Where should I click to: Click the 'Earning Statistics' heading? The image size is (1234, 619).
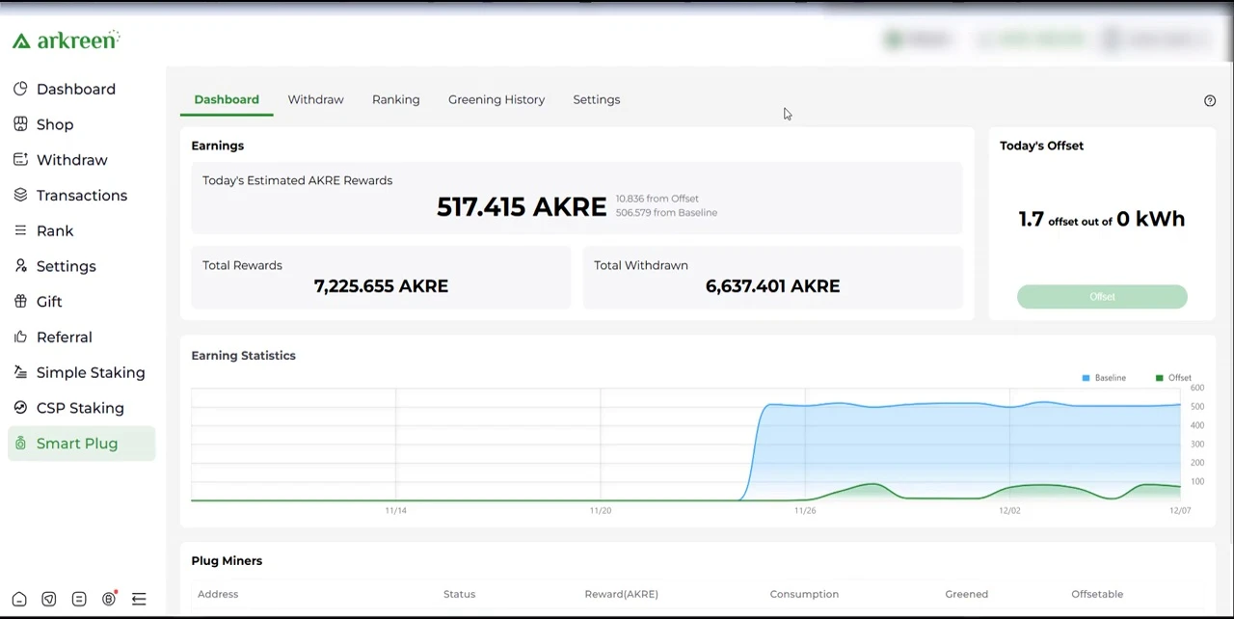click(243, 356)
